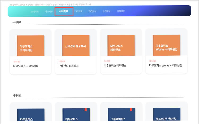This screenshot has height=124, width=199.
Task: Click the 기타자료 tag above Works 사례모음집
Action: pos(152,61)
